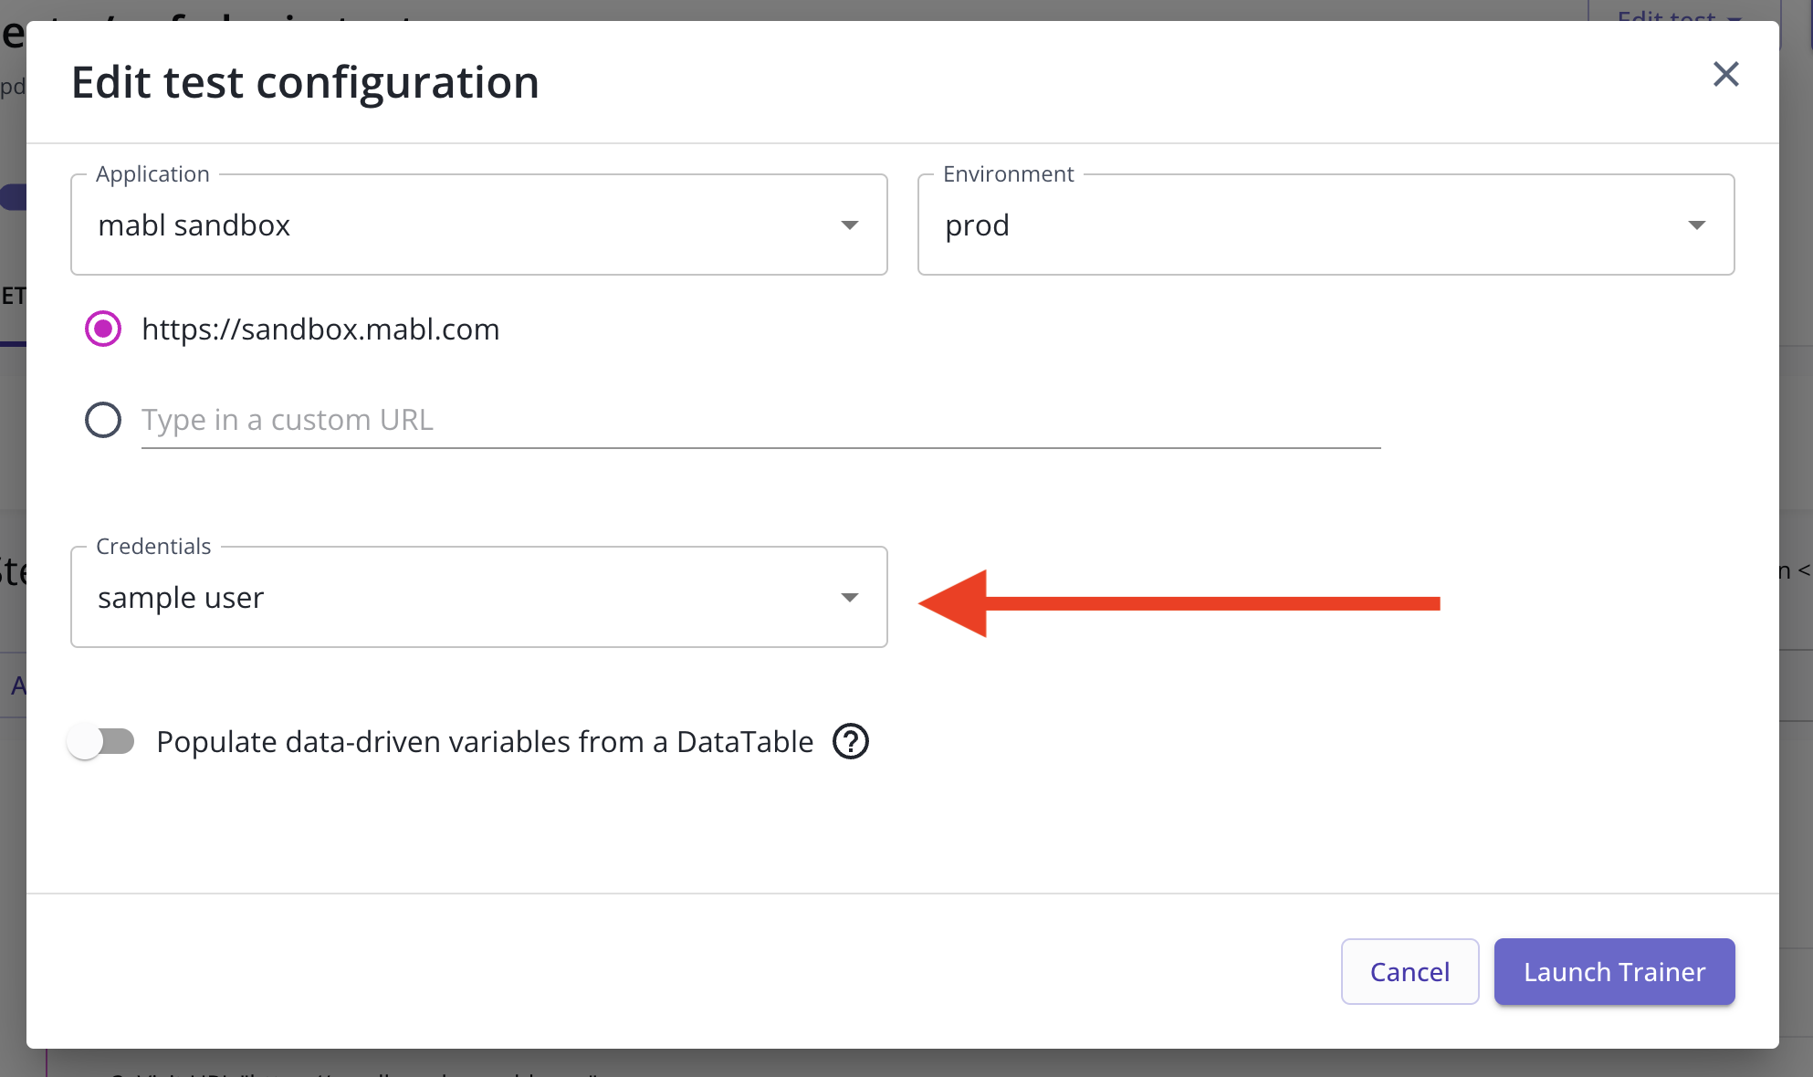Image resolution: width=1813 pixels, height=1077 pixels.
Task: Click the Launch Trainer button
Action: [1613, 972]
